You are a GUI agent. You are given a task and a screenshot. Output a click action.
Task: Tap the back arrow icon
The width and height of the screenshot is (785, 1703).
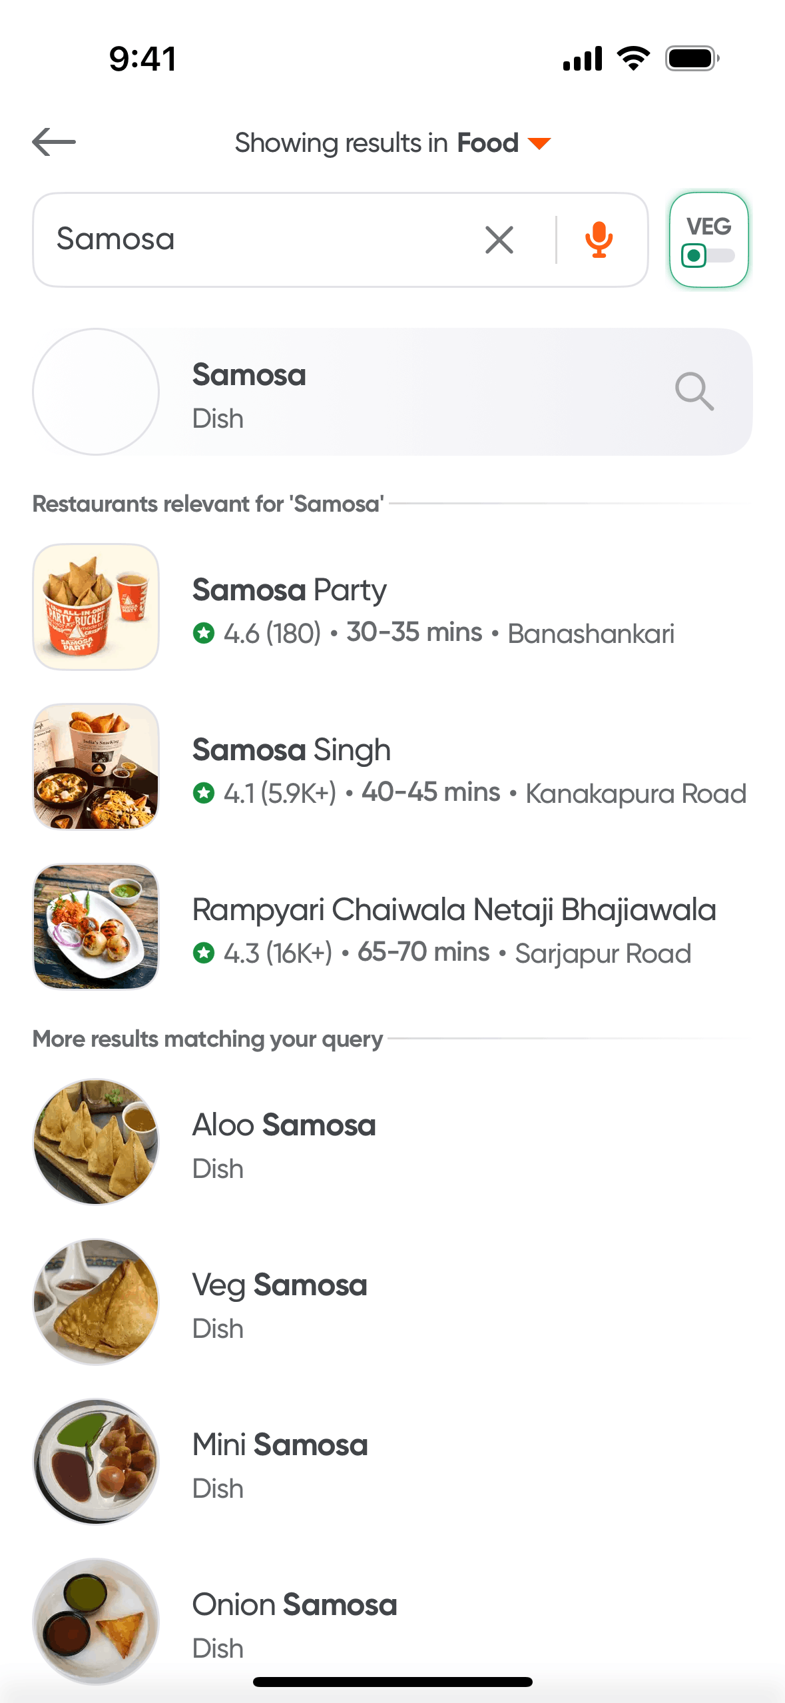coord(54,142)
